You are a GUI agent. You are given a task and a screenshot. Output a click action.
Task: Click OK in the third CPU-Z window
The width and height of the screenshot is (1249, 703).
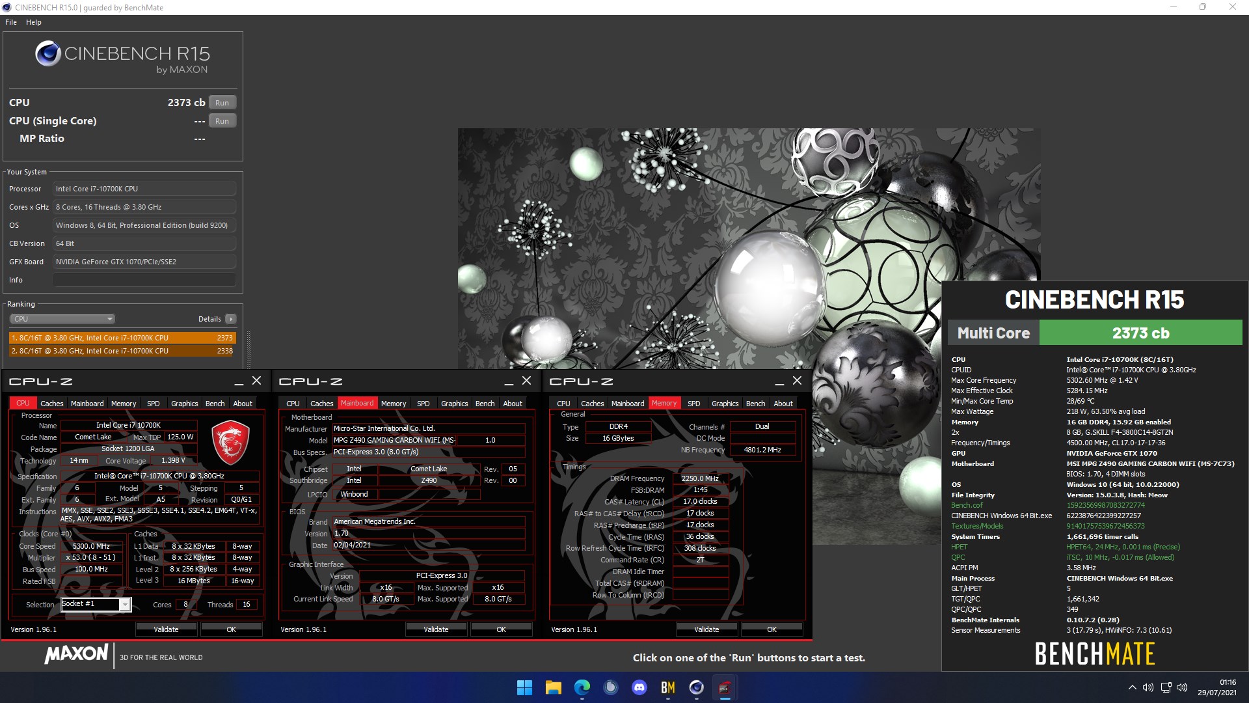click(x=772, y=629)
